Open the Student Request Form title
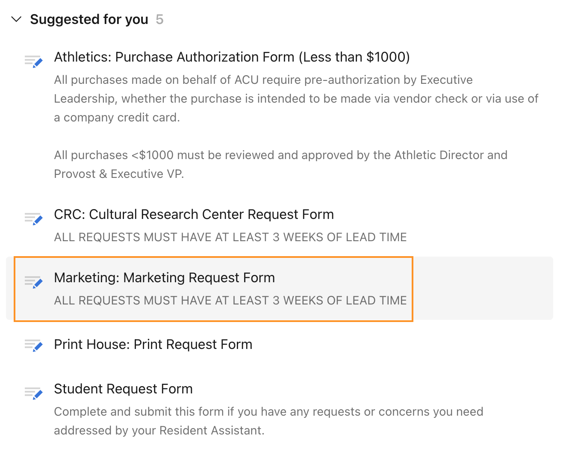Image resolution: width=566 pixels, height=455 pixels. [123, 389]
